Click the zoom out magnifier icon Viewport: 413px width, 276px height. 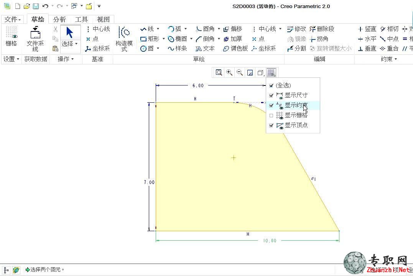tap(239, 72)
